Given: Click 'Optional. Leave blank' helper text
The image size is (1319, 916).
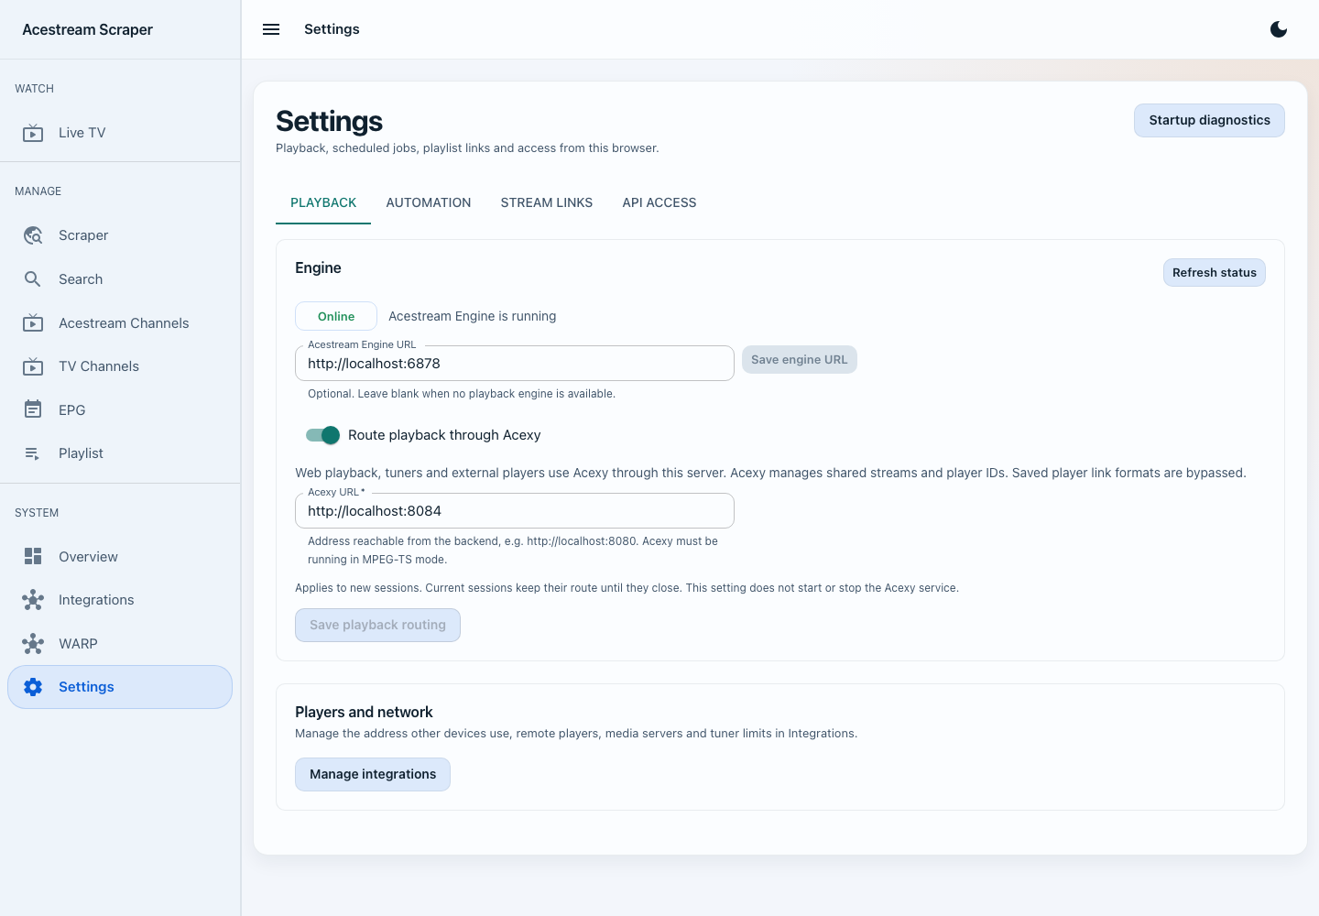Looking at the screenshot, I should click(462, 394).
